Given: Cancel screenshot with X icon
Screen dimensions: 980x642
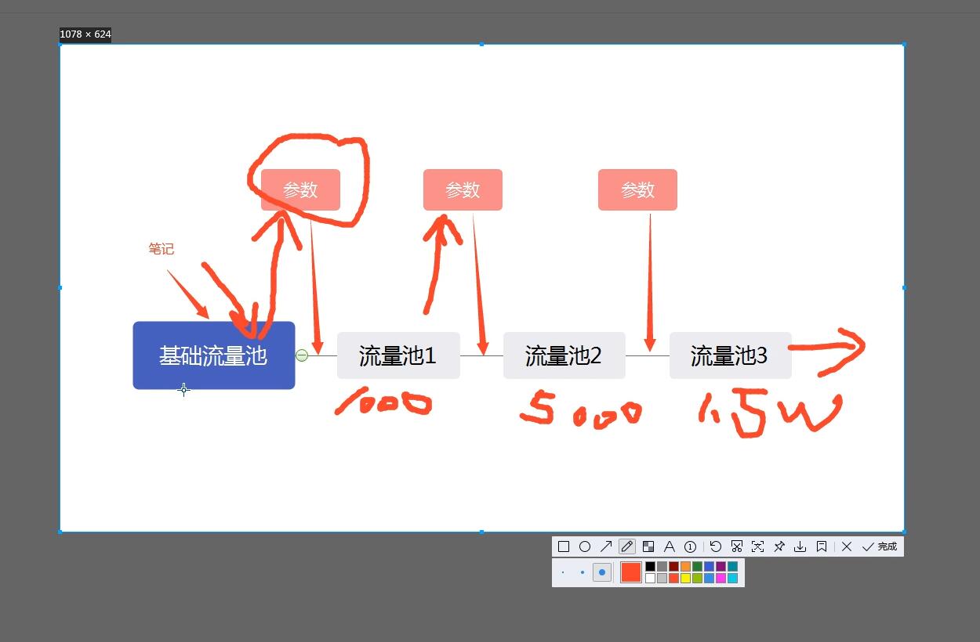Looking at the screenshot, I should [x=847, y=546].
